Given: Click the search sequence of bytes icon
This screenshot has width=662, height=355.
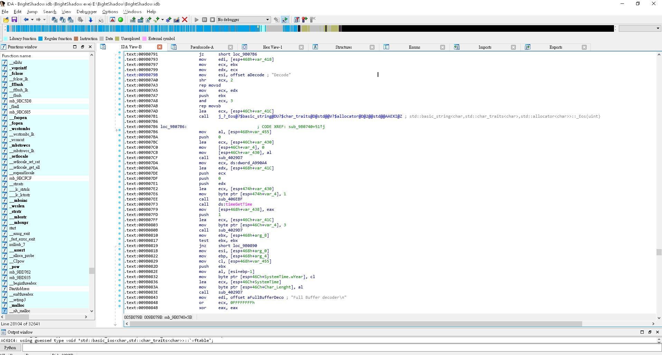Looking at the screenshot, I should click(70, 20).
